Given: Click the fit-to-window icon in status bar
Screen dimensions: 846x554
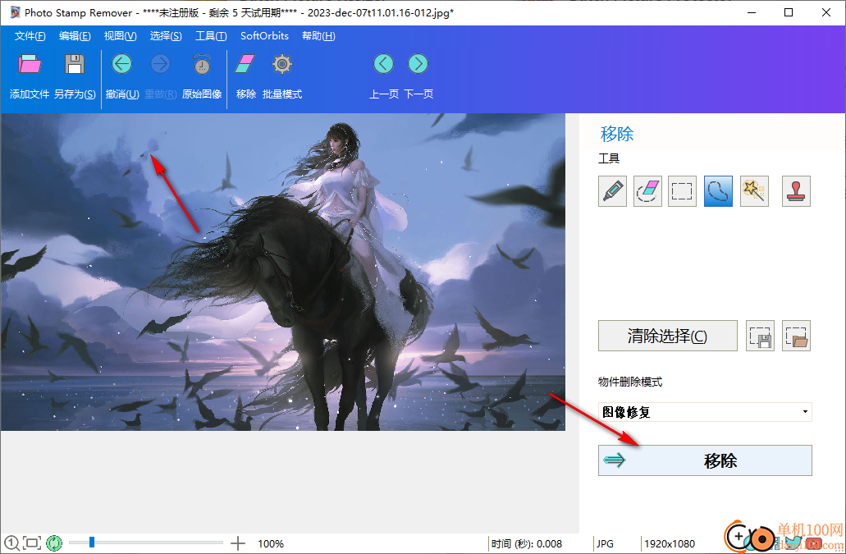Looking at the screenshot, I should (32, 543).
